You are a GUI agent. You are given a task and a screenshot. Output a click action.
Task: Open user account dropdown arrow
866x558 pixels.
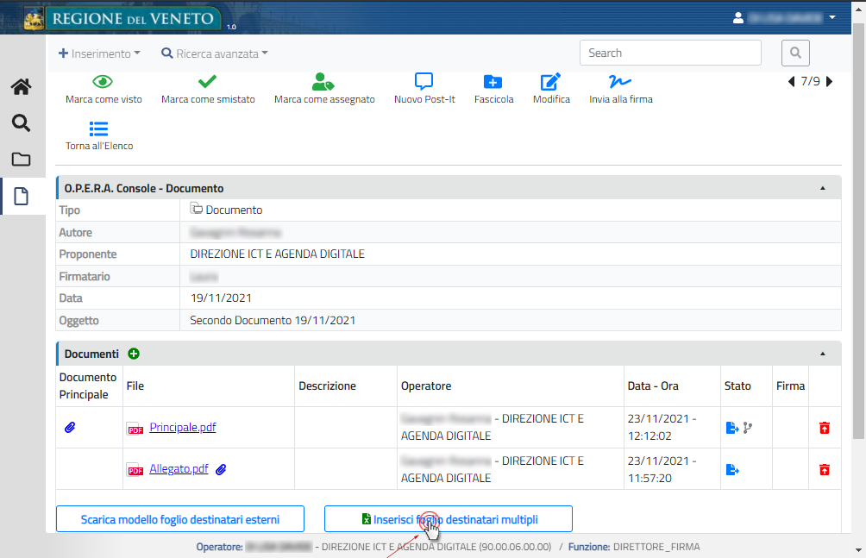pos(832,17)
